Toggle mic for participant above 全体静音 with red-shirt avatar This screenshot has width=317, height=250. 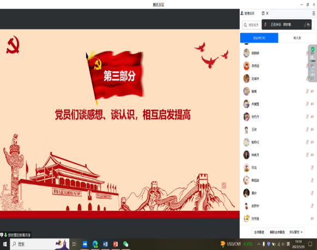click(312, 206)
